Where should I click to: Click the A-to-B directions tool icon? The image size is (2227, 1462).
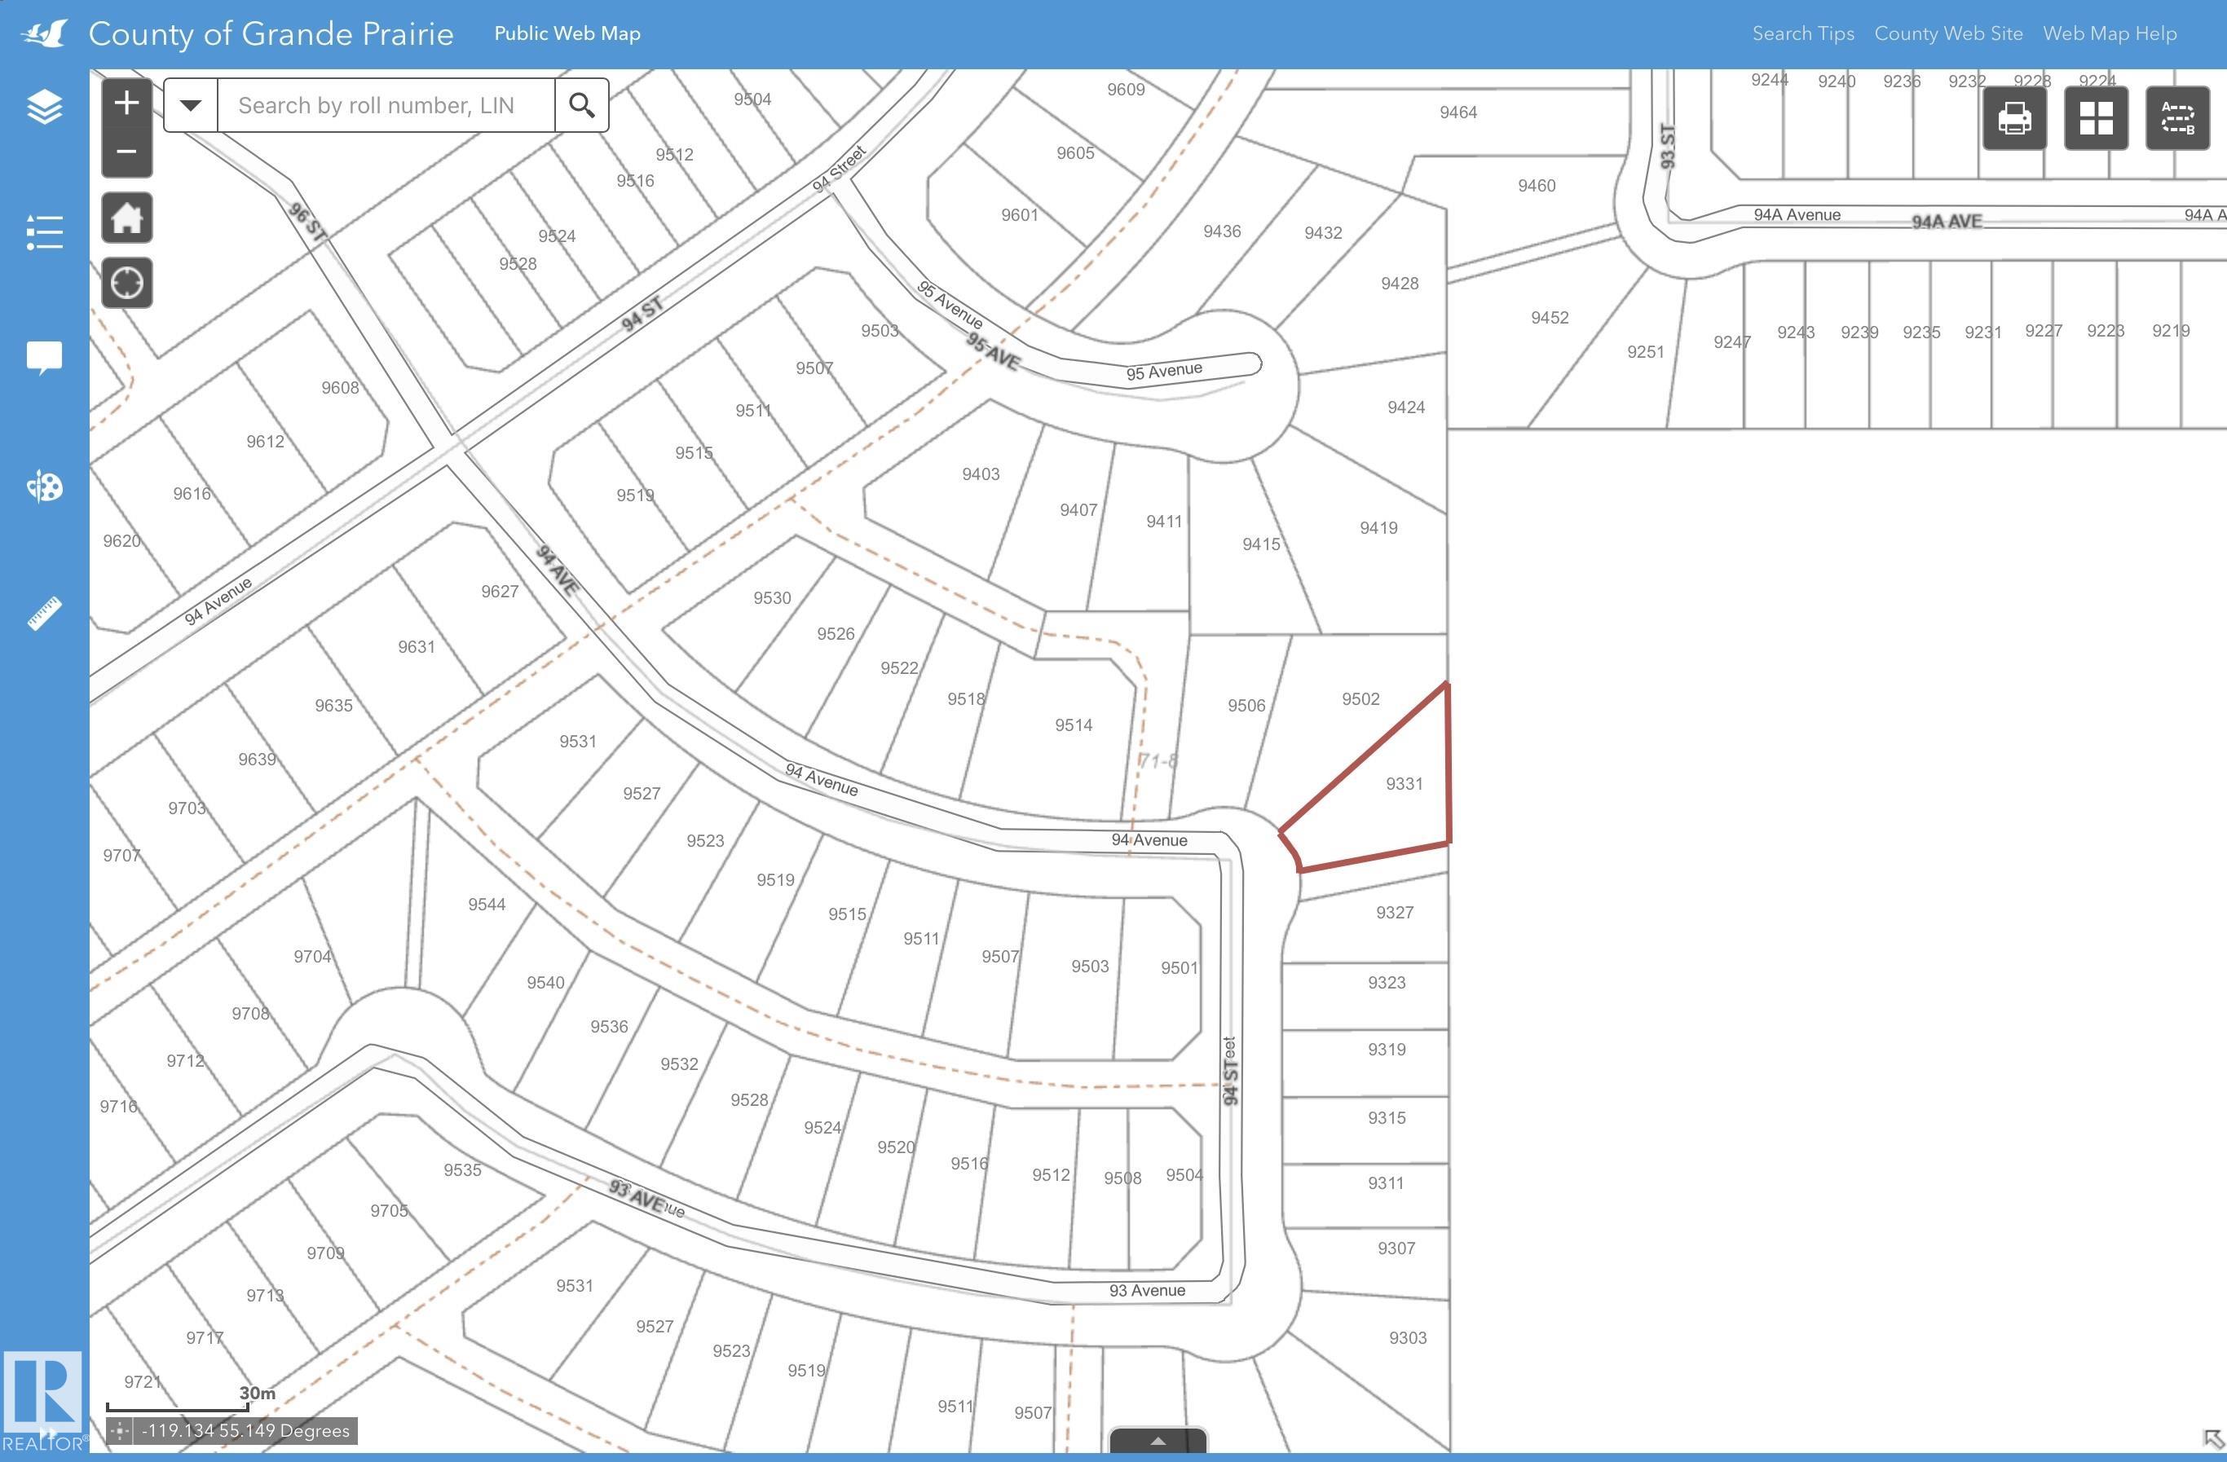click(2176, 119)
